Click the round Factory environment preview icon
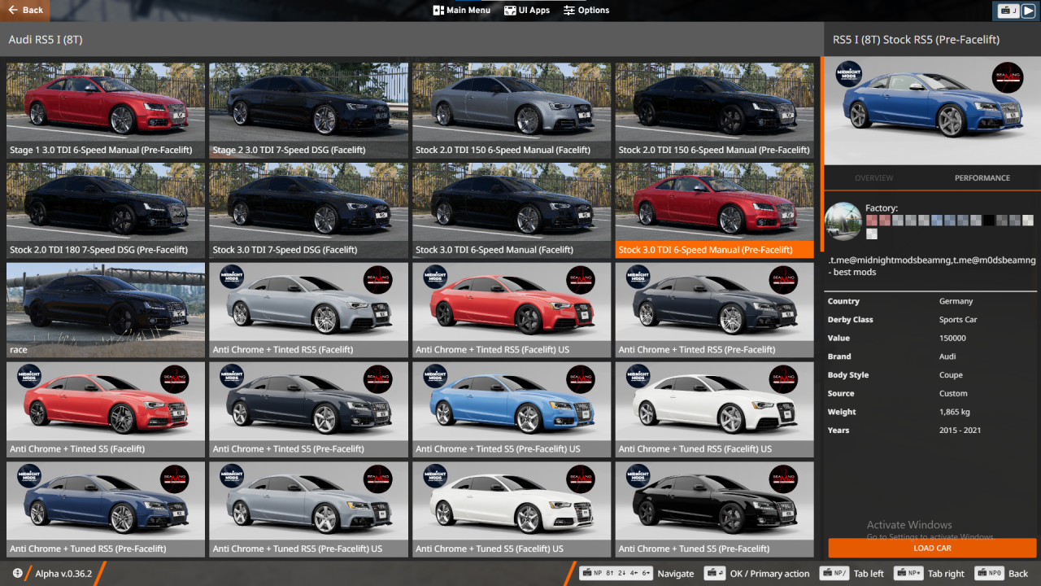The height and width of the screenshot is (586, 1041). click(x=843, y=221)
